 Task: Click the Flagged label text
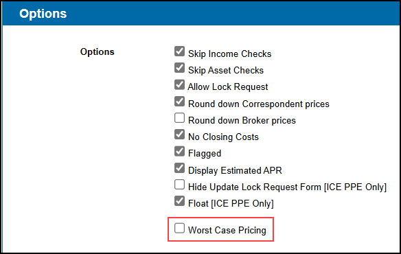[x=205, y=154]
